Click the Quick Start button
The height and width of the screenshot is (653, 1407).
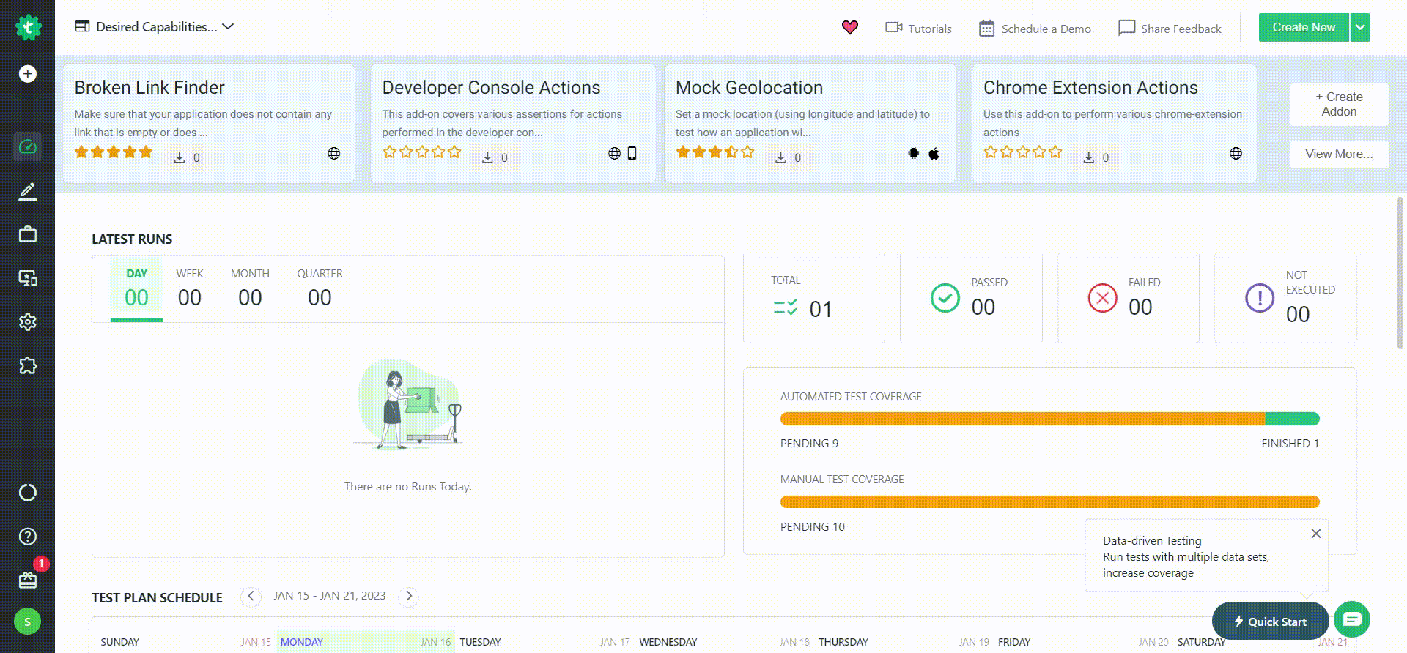point(1270,622)
